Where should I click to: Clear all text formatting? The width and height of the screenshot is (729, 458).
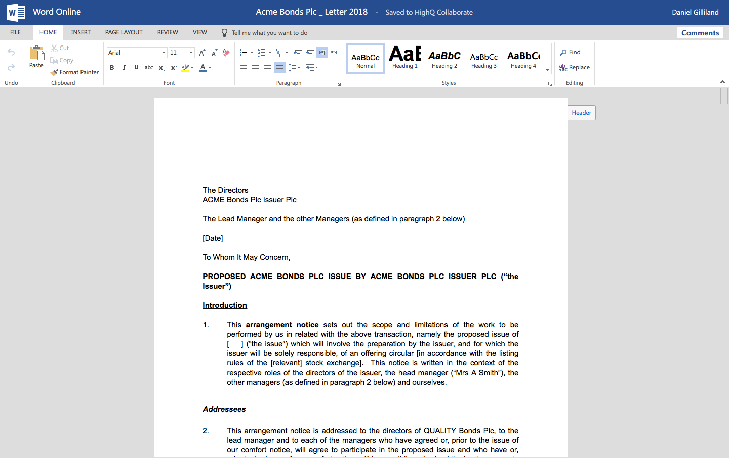click(226, 53)
